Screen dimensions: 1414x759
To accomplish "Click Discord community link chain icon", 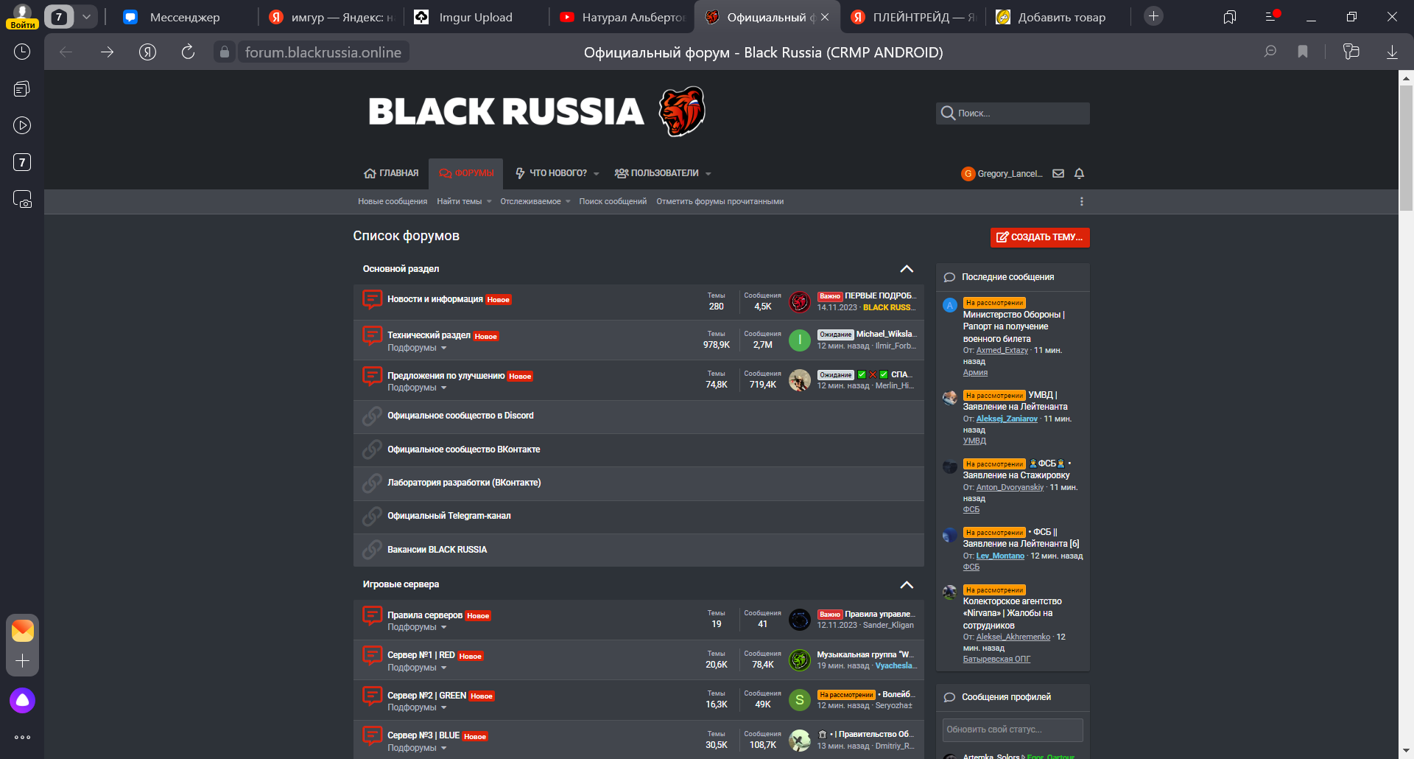I will pyautogui.click(x=372, y=416).
